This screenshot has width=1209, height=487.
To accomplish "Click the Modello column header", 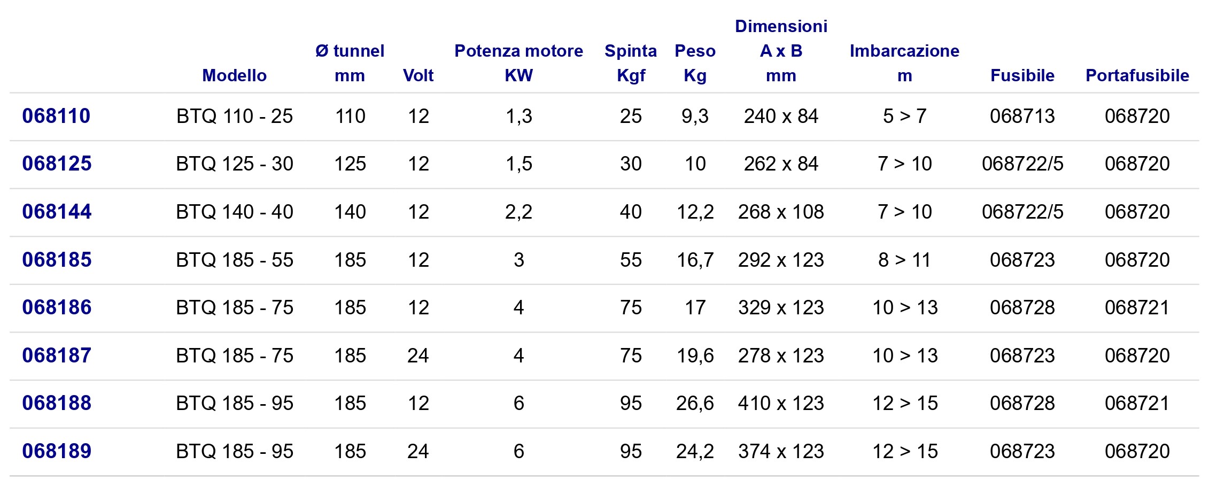I will point(235,75).
